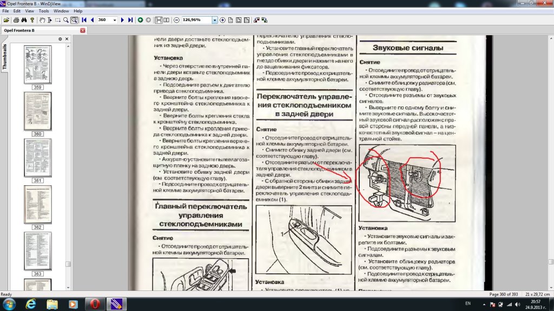
Task: Click the green Go Back button
Action: (141, 20)
